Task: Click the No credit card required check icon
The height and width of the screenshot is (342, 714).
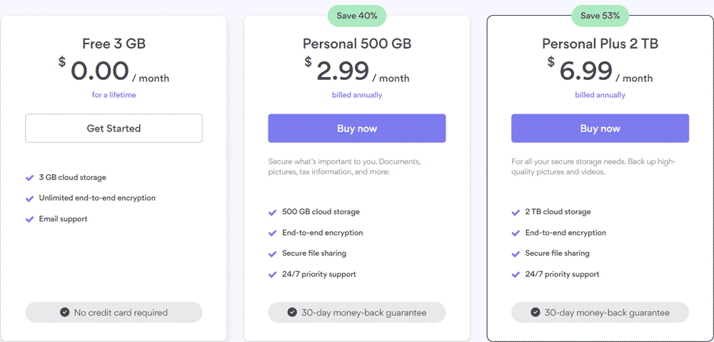Action: pos(65,312)
